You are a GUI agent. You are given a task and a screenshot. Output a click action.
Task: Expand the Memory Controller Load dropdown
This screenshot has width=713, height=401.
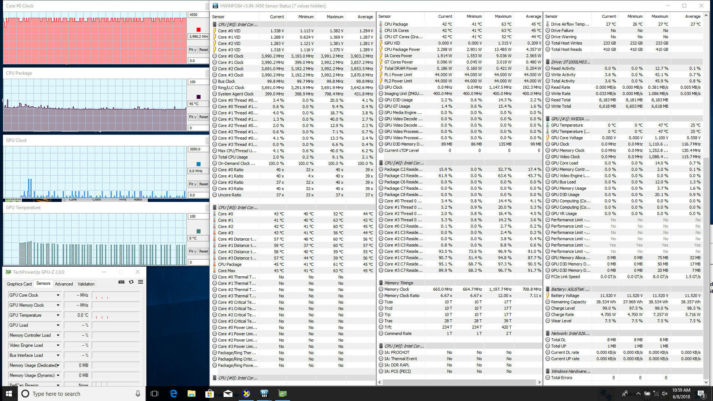(58, 335)
